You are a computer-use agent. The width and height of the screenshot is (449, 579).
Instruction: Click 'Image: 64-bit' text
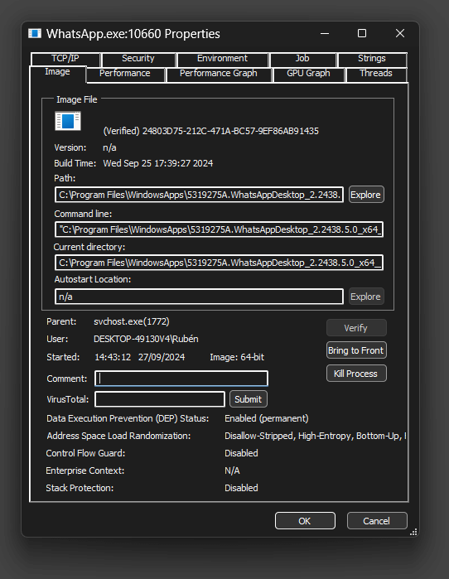pos(237,357)
